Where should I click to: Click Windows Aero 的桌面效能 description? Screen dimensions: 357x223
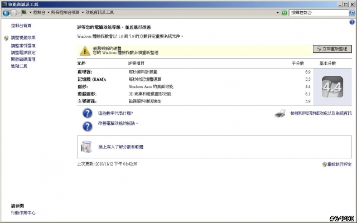151,87
